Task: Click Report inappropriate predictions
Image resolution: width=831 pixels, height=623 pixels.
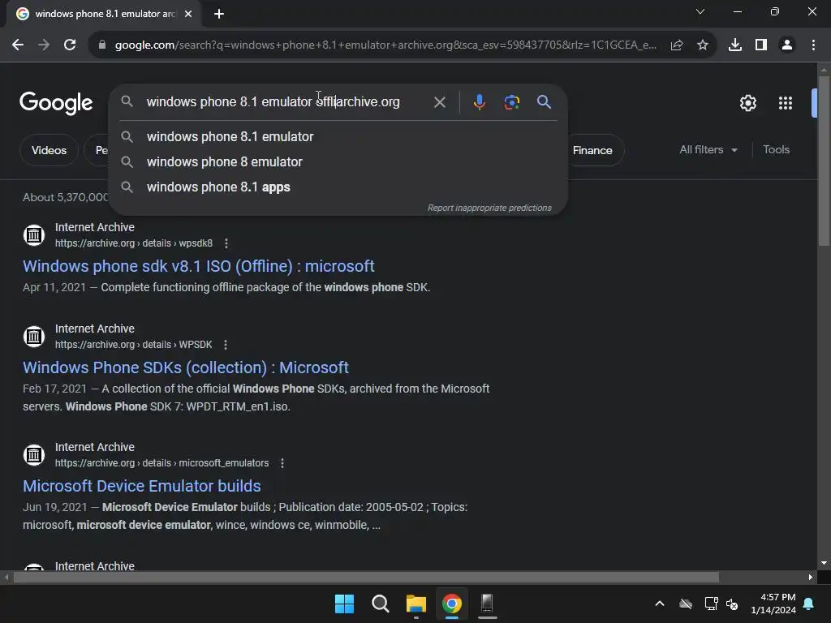Action: [x=489, y=208]
